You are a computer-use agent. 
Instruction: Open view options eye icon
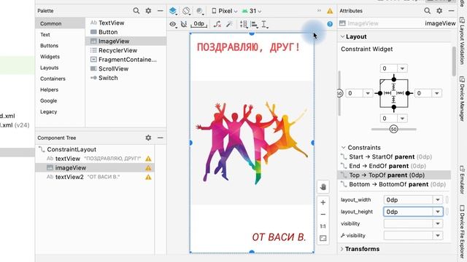point(173,24)
